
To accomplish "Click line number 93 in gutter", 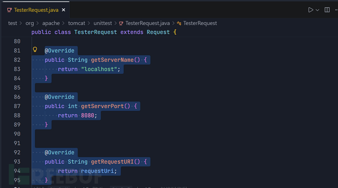I will click(17, 162).
